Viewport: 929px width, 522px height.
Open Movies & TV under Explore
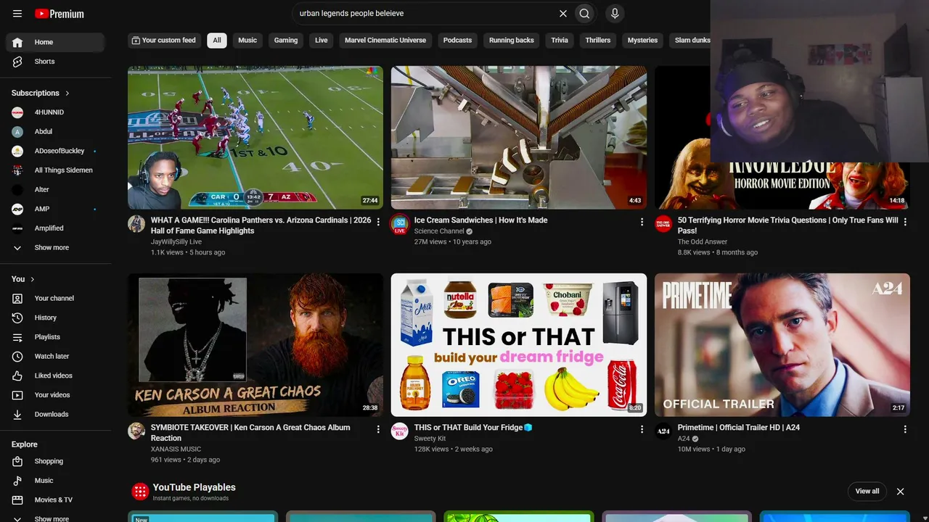click(x=55, y=500)
